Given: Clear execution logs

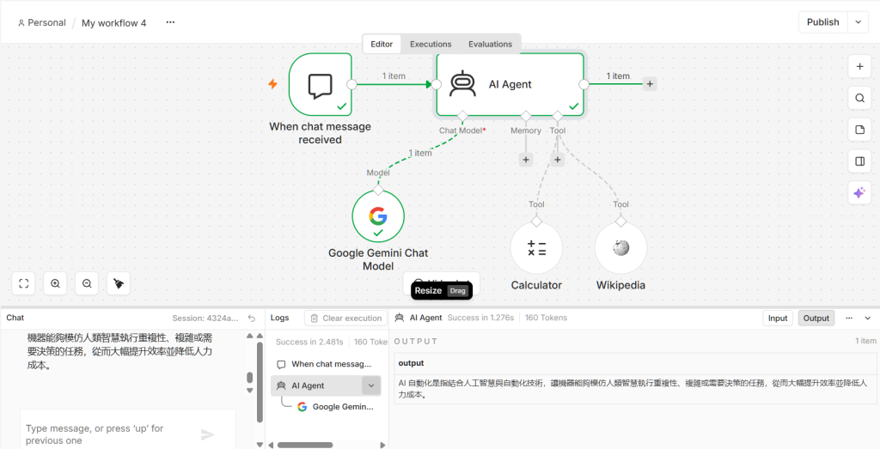Looking at the screenshot, I should click(x=345, y=318).
